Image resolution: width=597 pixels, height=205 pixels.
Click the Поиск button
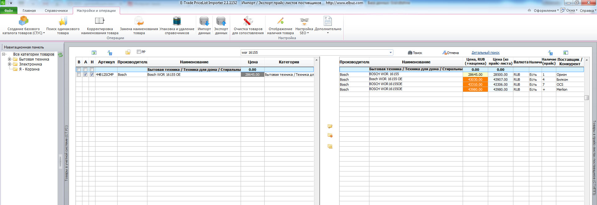(415, 53)
